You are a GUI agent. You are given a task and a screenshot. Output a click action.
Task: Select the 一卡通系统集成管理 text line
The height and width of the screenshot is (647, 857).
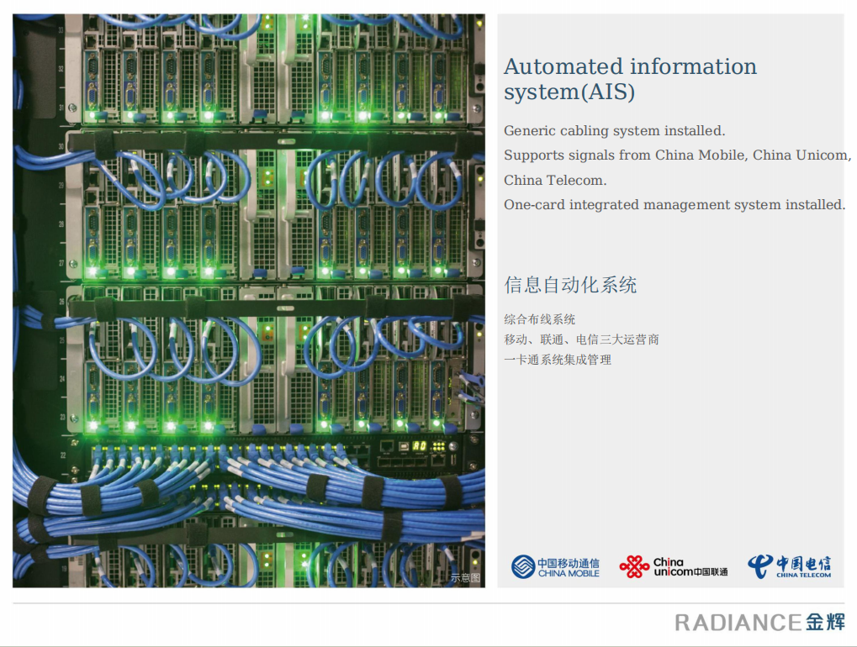(558, 360)
